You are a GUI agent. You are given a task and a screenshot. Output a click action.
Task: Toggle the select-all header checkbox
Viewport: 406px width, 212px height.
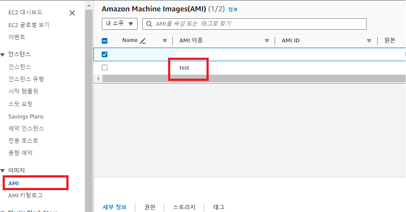pyautogui.click(x=105, y=41)
